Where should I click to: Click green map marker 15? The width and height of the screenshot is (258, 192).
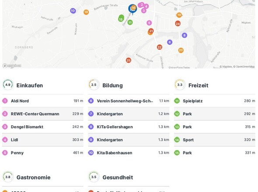tap(121, 19)
